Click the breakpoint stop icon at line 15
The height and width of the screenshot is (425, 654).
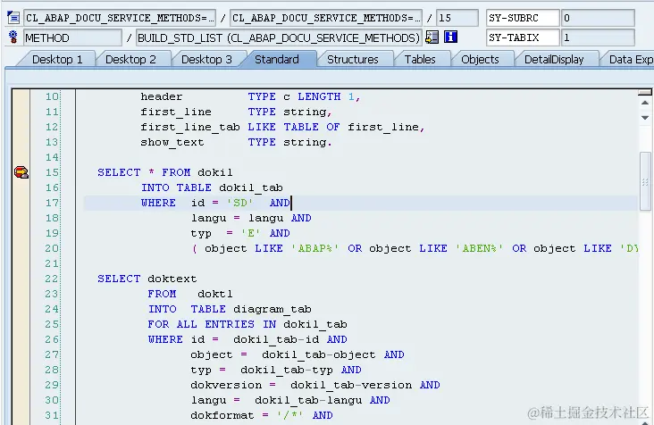(x=21, y=172)
